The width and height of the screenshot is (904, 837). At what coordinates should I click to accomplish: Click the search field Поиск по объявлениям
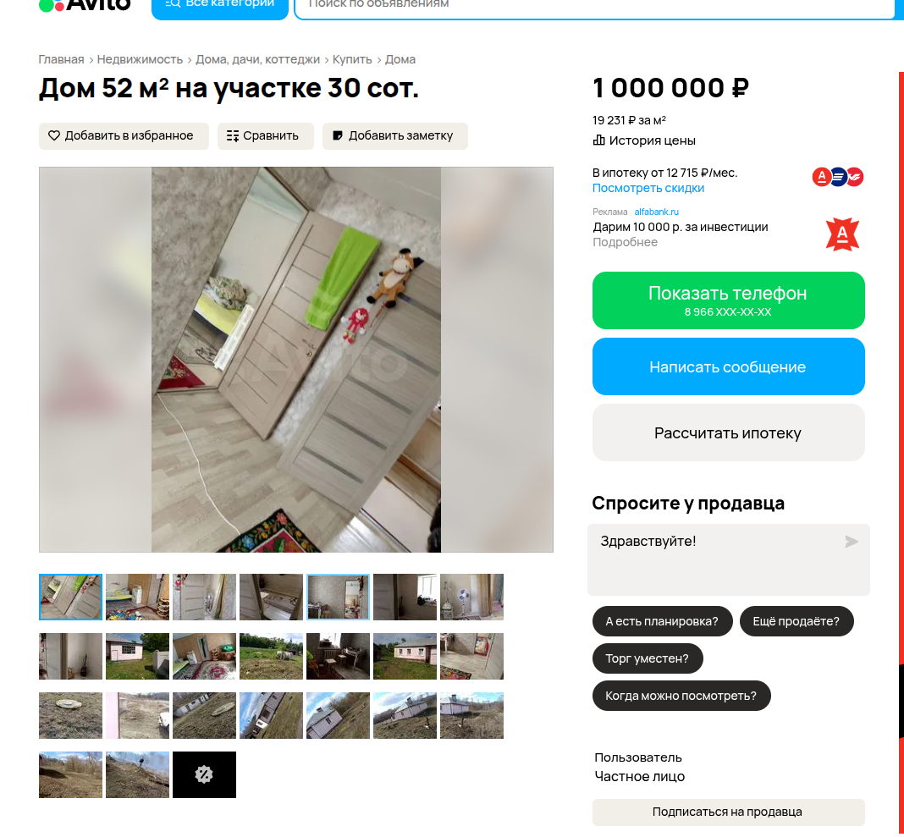pyautogui.click(x=594, y=6)
